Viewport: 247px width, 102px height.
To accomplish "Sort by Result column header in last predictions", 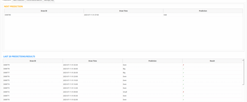I will click(x=212, y=61).
